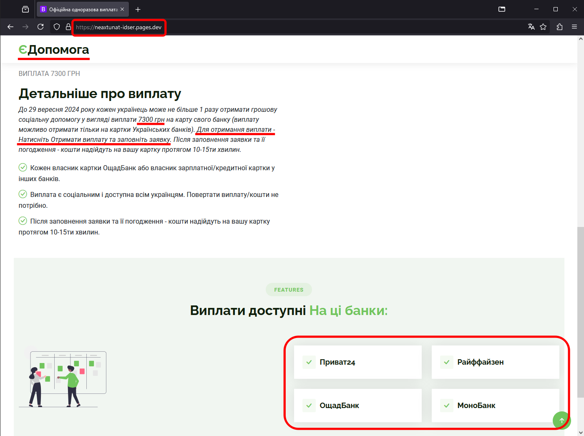Click the checkmark icon beside Виплата є соціальним
The height and width of the screenshot is (436, 584).
tap(23, 194)
